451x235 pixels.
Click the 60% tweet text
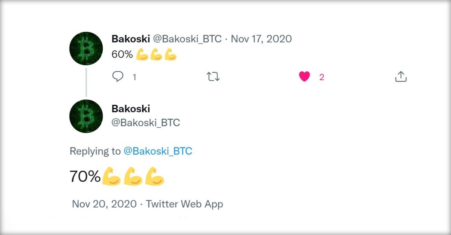coord(122,55)
